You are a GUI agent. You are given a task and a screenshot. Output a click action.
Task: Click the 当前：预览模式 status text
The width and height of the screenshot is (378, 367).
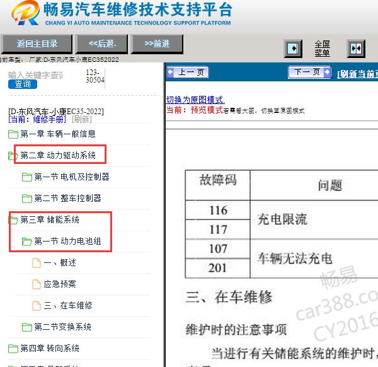tap(195, 110)
